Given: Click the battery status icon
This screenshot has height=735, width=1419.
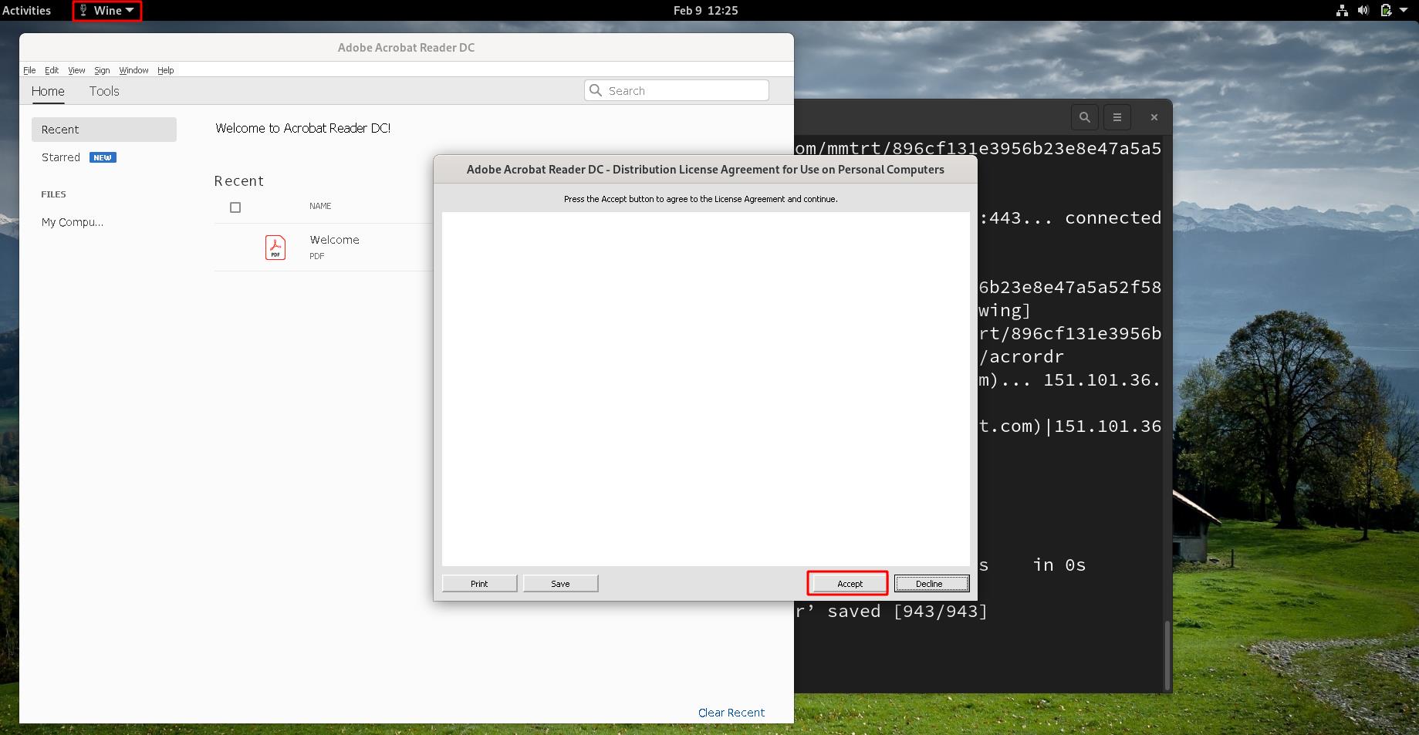Looking at the screenshot, I should click(1386, 11).
